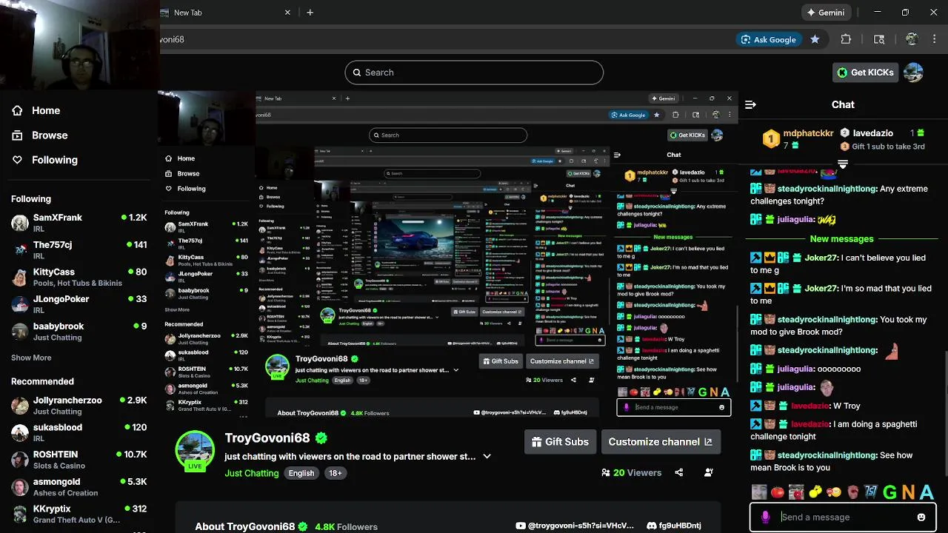Click the English language tag
Screen dimensions: 948x533
click(x=301, y=473)
